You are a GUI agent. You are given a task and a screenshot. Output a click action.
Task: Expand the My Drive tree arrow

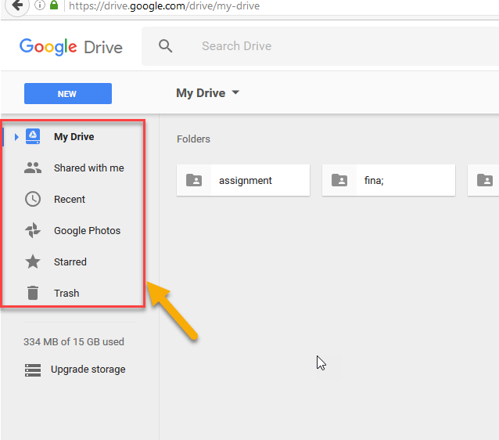click(16, 137)
